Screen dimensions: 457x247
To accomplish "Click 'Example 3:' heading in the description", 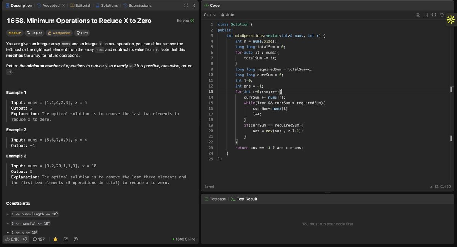I will (x=17, y=156).
